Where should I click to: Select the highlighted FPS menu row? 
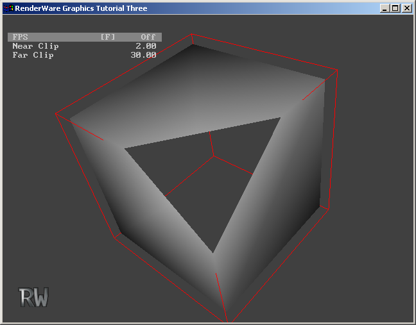coord(83,37)
